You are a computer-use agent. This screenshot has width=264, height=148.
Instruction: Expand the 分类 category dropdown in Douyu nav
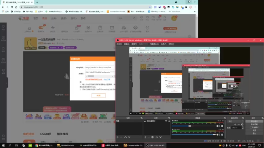pos(54,18)
